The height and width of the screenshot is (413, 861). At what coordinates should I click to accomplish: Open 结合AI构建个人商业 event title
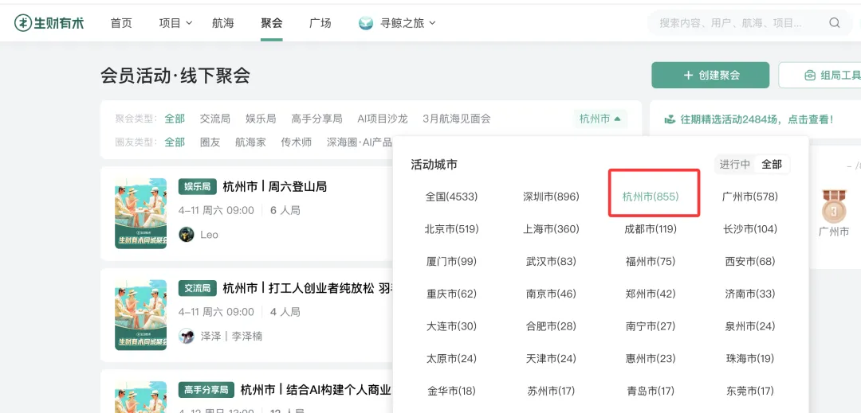tap(316, 390)
